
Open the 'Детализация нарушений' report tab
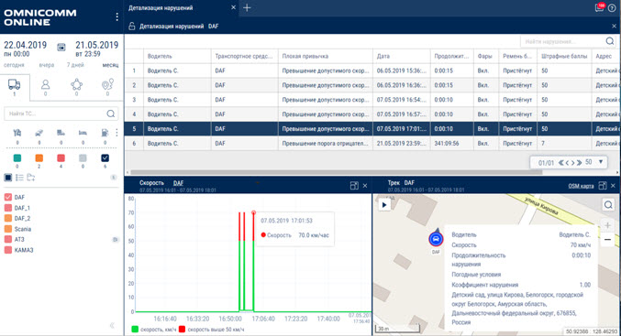(161, 7)
